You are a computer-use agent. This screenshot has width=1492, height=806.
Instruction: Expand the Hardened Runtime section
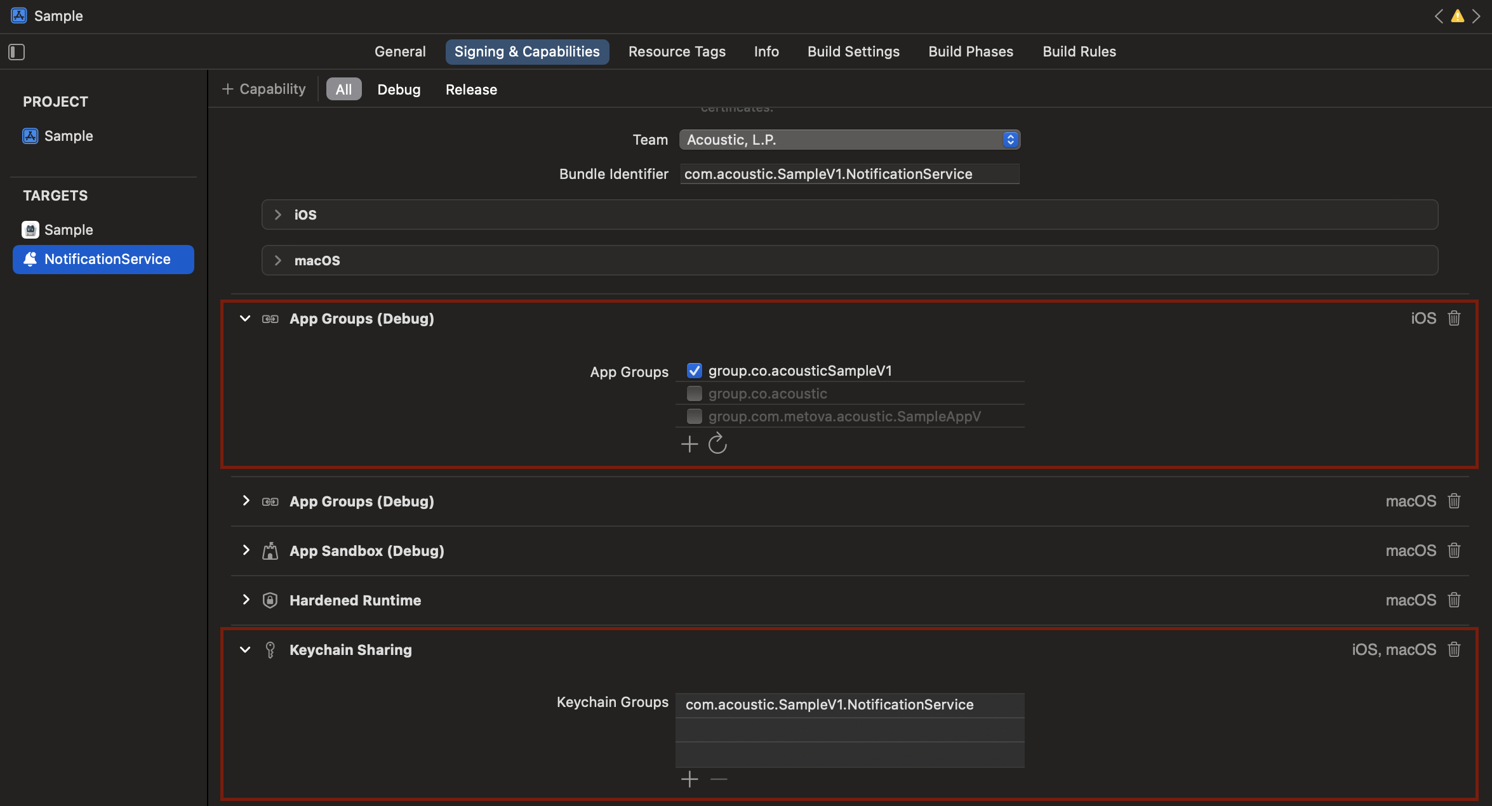tap(246, 600)
